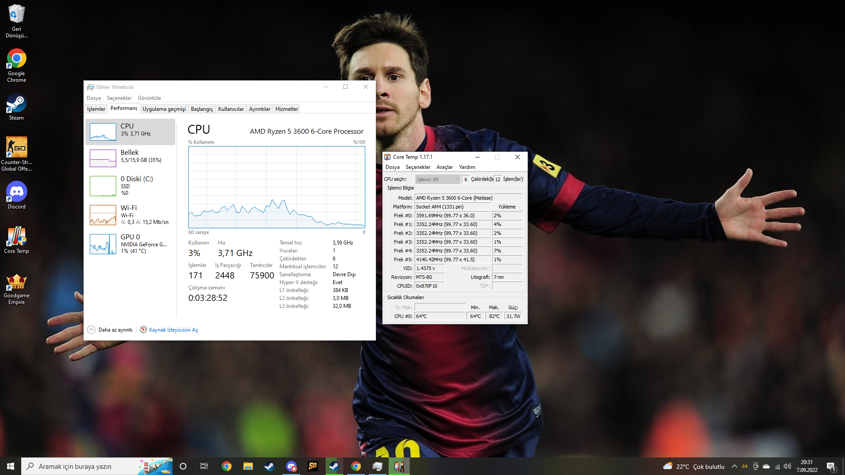Click the Meet Now camera tray icon
Viewport: 845px width, 475px height.
pyautogui.click(x=755, y=466)
